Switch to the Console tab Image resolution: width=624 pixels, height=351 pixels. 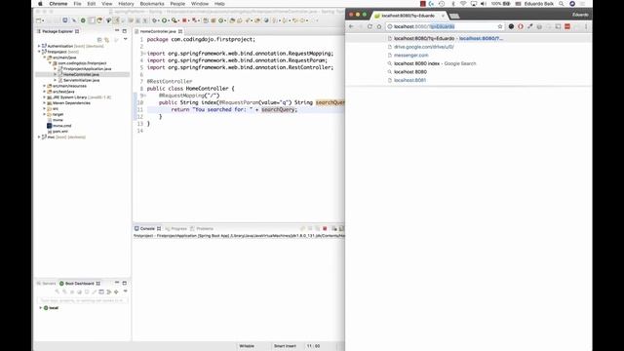(147, 228)
